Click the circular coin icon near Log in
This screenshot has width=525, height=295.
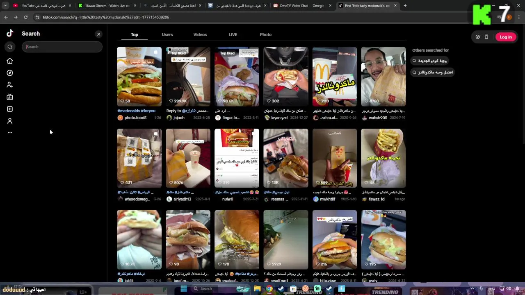click(478, 37)
